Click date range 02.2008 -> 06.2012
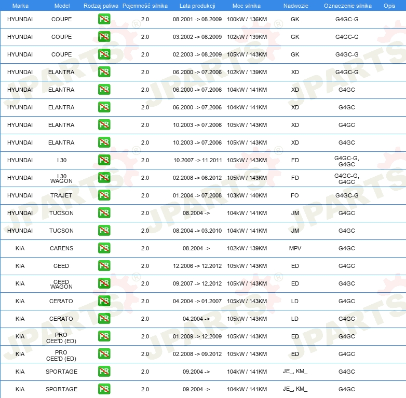The width and height of the screenshot is (406, 398). [x=197, y=178]
